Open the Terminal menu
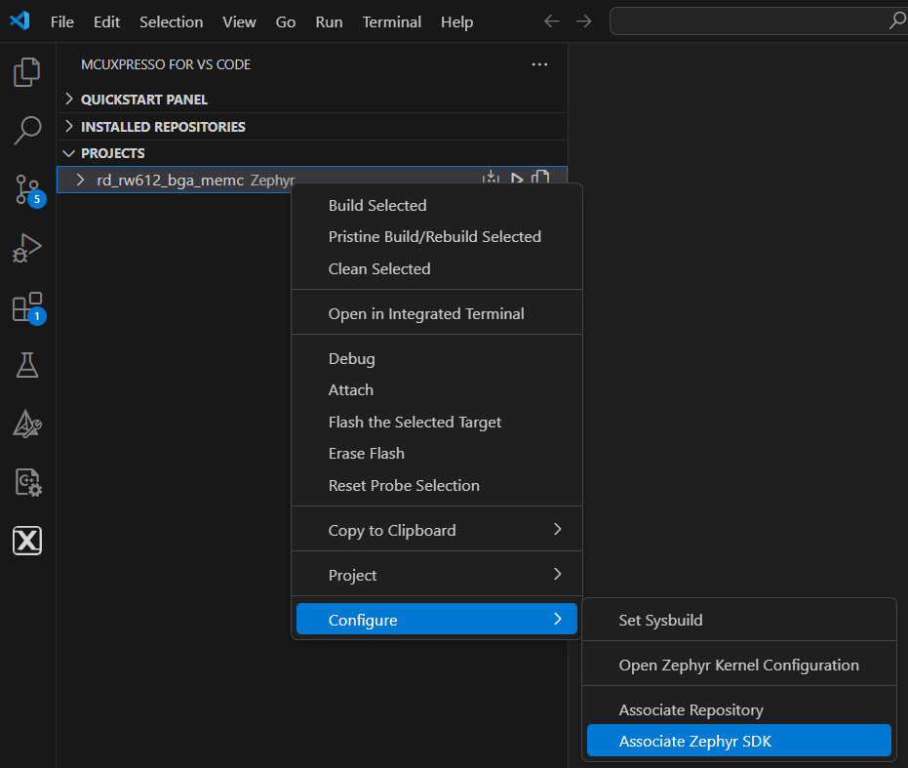This screenshot has height=768, width=908. 391,21
